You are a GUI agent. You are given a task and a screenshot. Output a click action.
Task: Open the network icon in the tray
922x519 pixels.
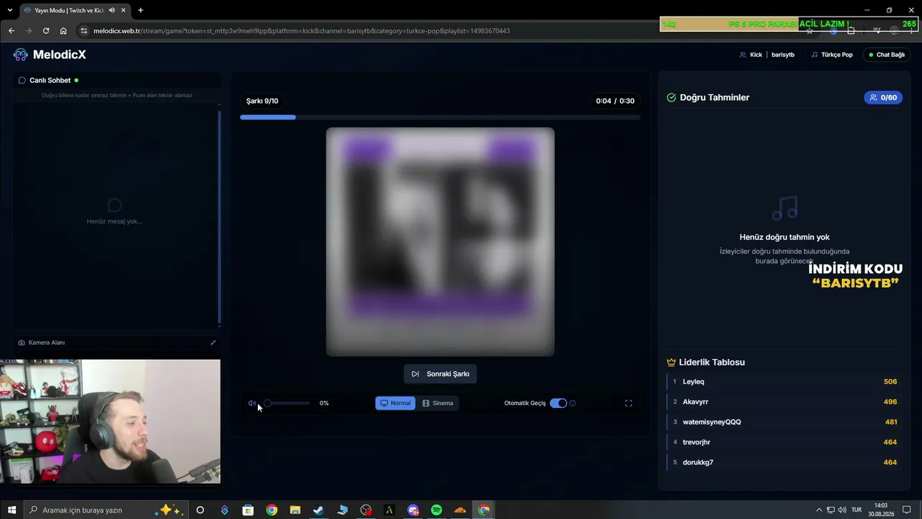(831, 510)
